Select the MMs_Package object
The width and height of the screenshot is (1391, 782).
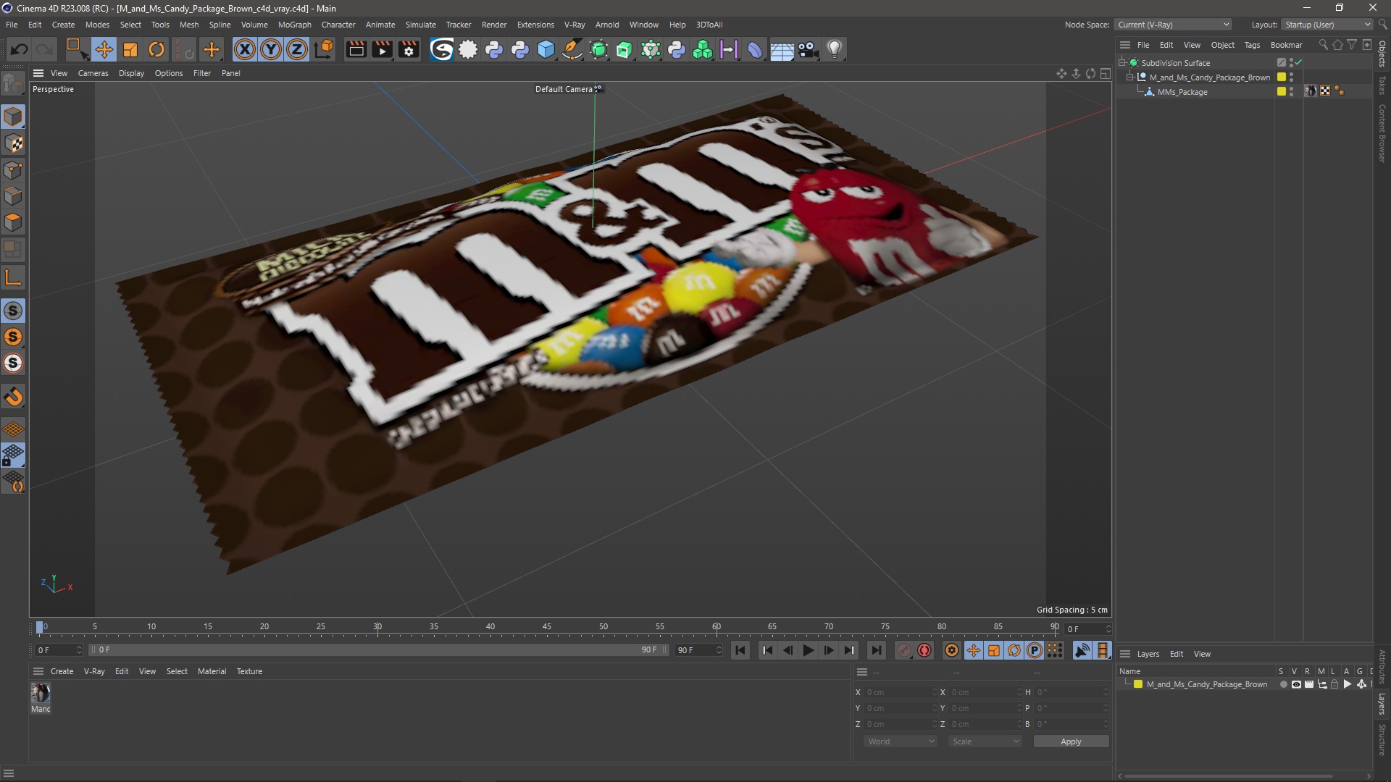[1182, 92]
